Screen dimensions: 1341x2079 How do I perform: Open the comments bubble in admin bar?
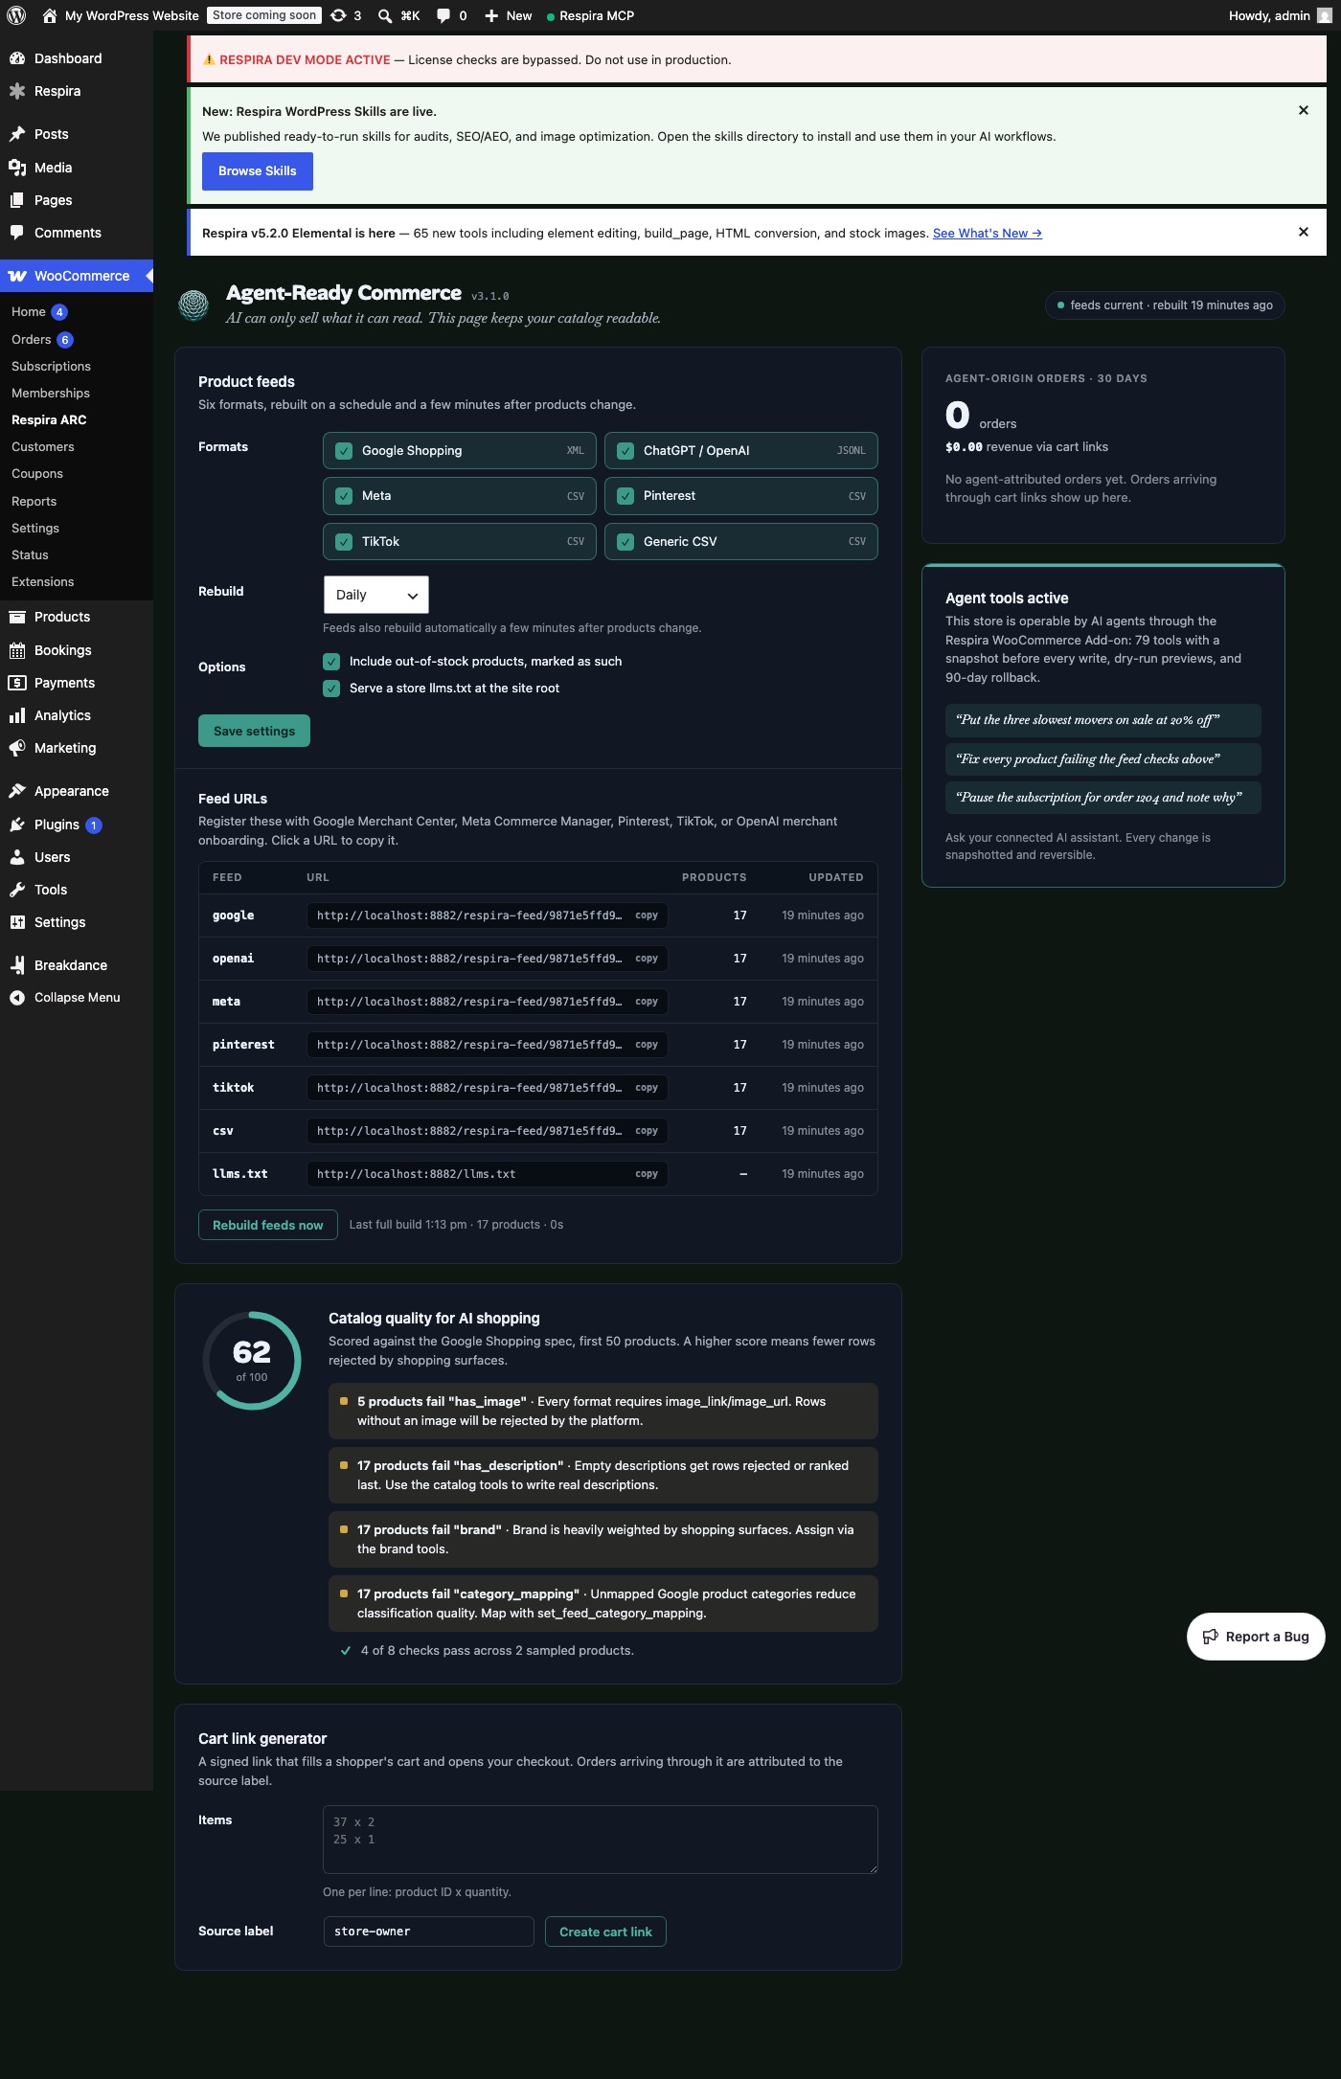pyautogui.click(x=443, y=15)
